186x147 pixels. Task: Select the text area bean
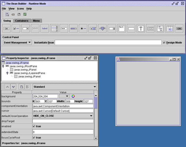122,29
